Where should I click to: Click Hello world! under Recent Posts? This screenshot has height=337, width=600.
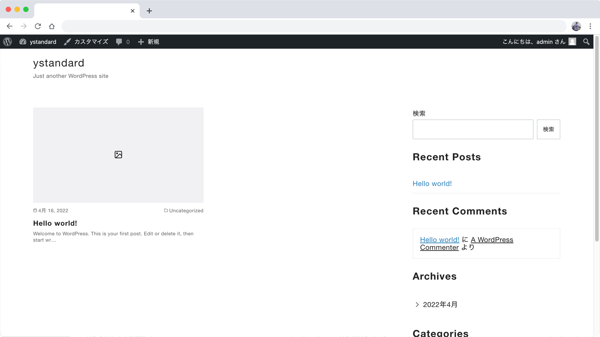pyautogui.click(x=432, y=183)
